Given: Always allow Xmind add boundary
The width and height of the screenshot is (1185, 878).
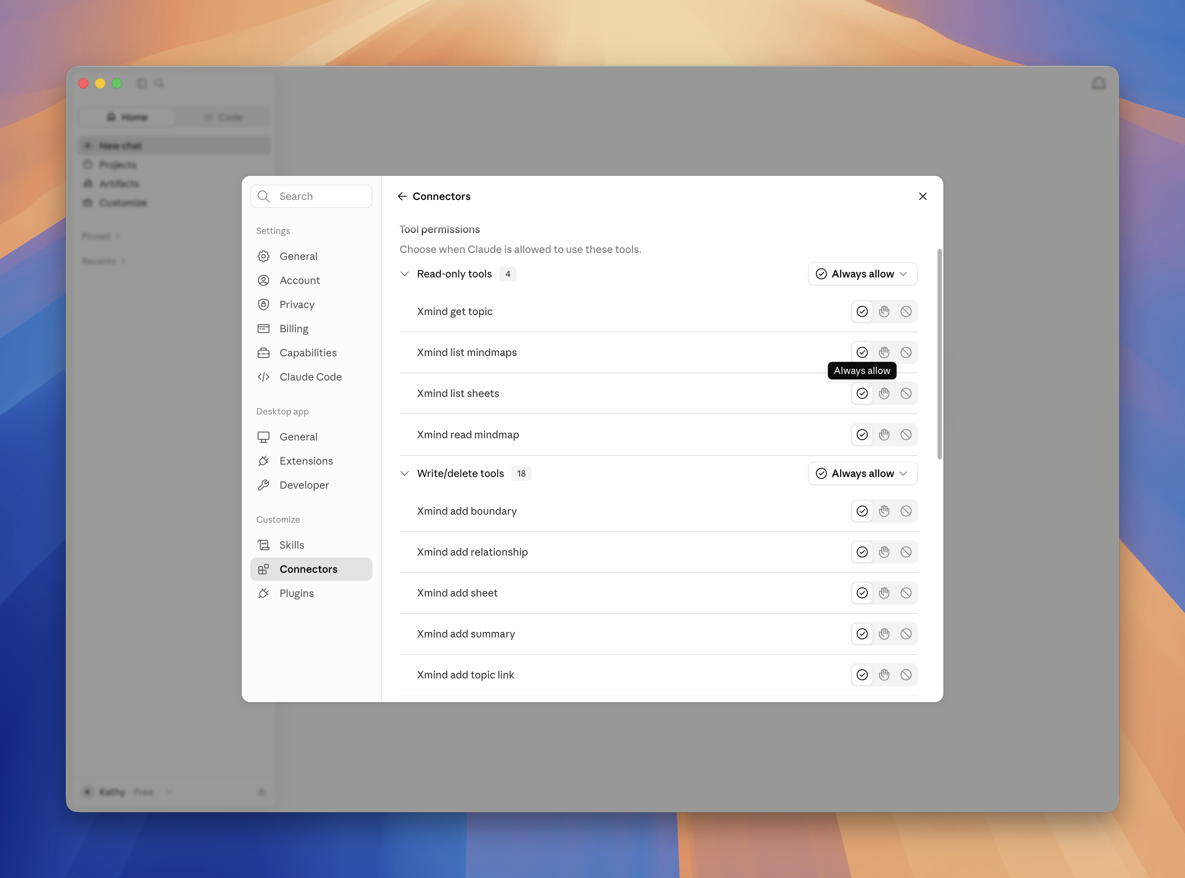Looking at the screenshot, I should pyautogui.click(x=862, y=511).
